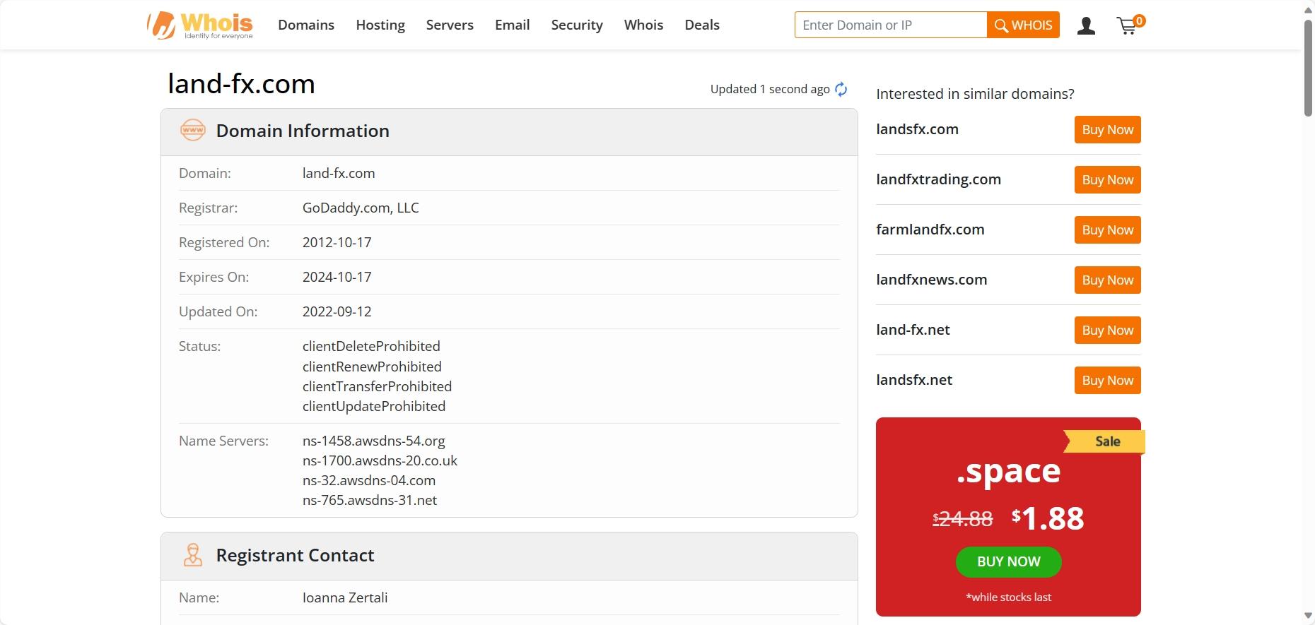
Task: Click the orange WHOIS search button
Action: (1023, 25)
